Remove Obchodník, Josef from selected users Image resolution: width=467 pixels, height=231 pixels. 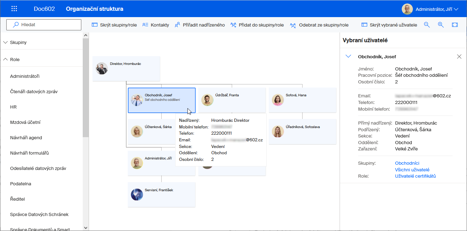[459, 57]
